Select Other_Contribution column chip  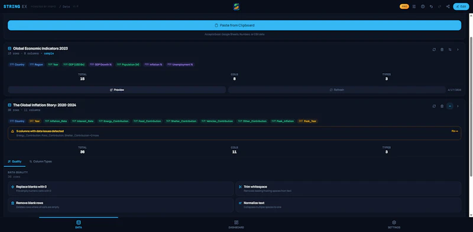252,121
